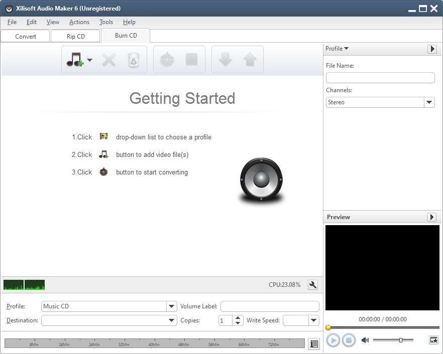Click the Stop burning icon

192,60
